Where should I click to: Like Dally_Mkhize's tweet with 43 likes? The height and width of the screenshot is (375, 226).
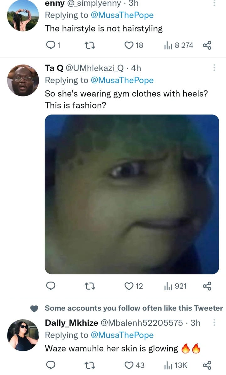[134, 365]
